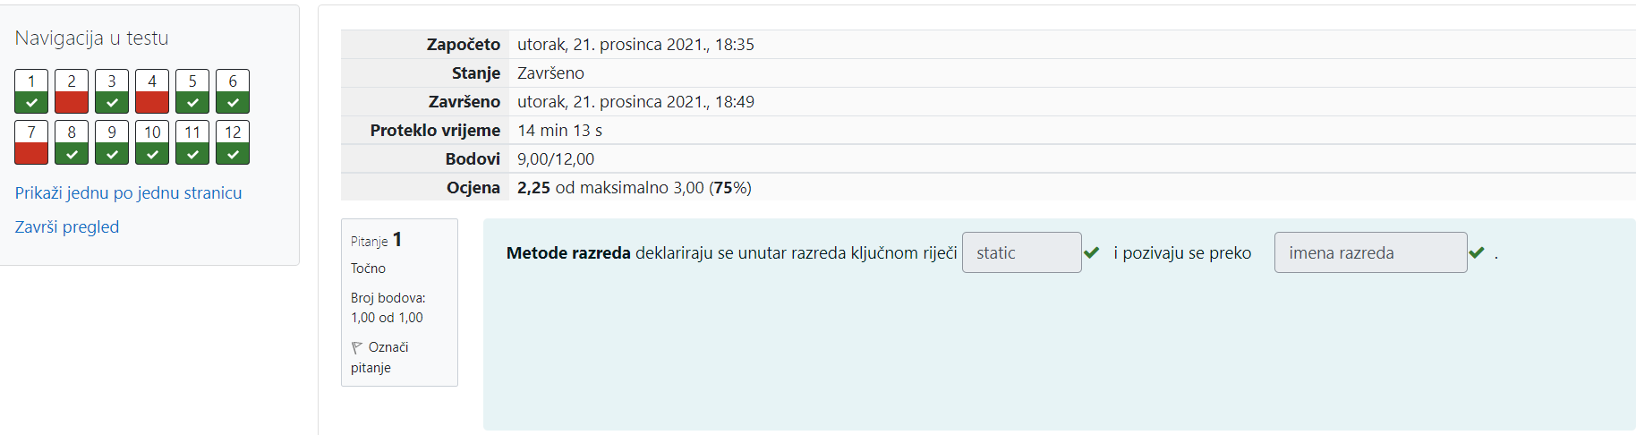Click the answer field with imena razreda
The width and height of the screenshot is (1636, 435).
[1371, 252]
